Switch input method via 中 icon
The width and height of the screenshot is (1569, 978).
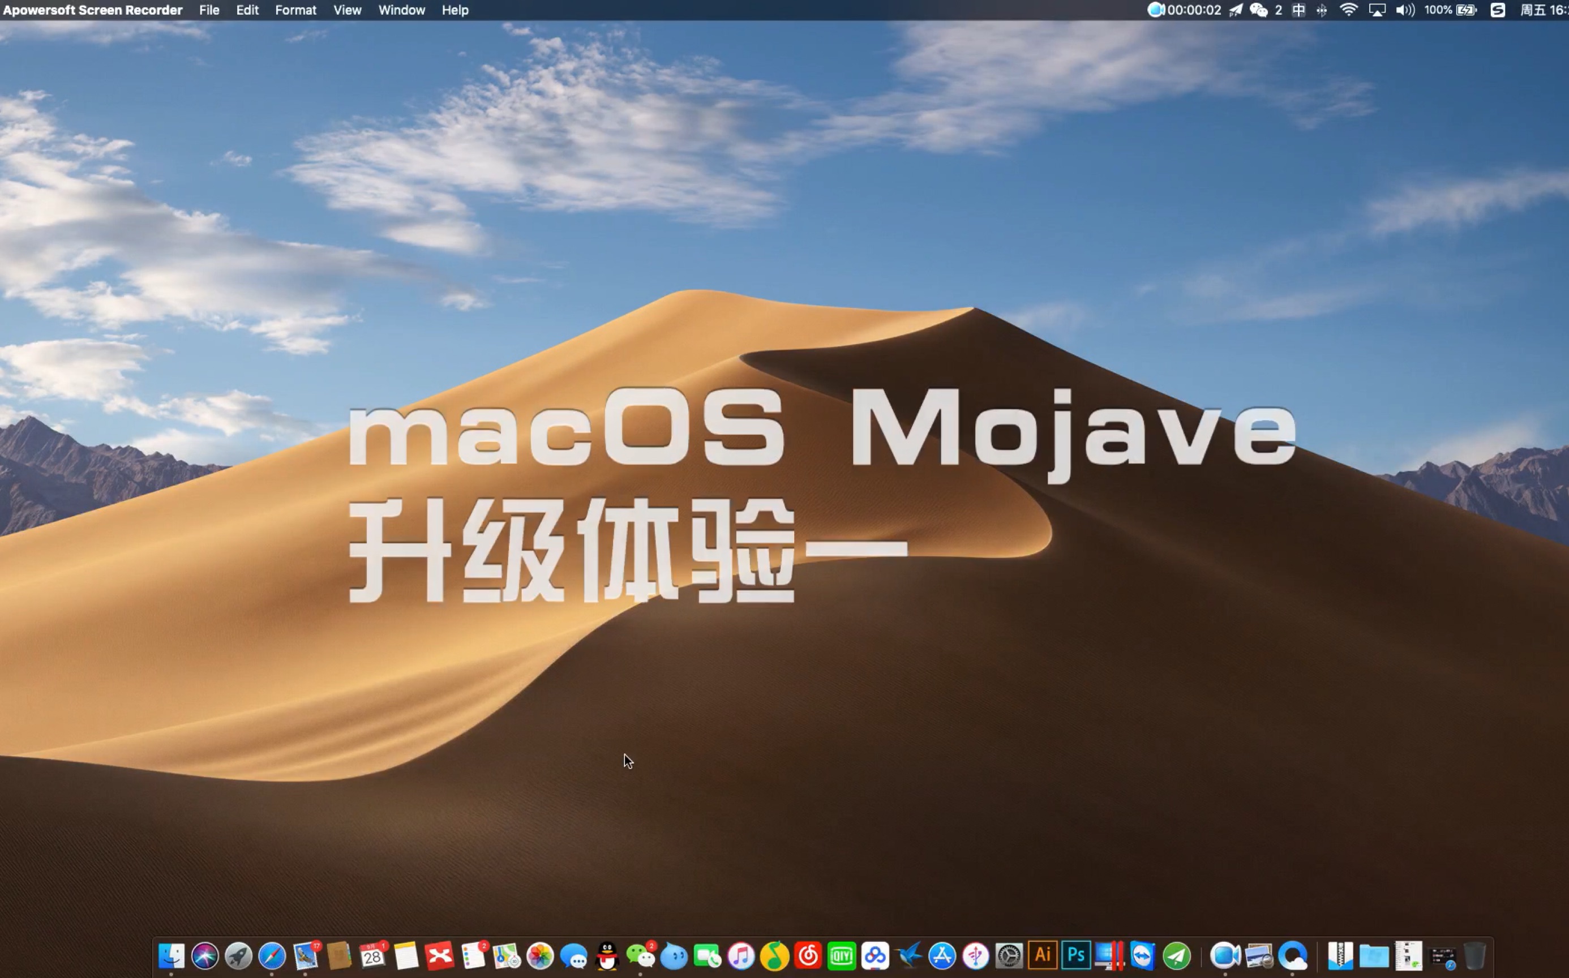click(x=1298, y=10)
